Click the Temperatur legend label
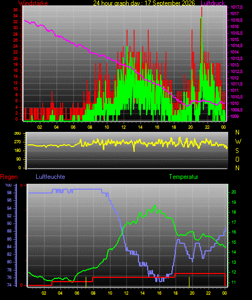The width and height of the screenshot is (252, 300). [183, 177]
